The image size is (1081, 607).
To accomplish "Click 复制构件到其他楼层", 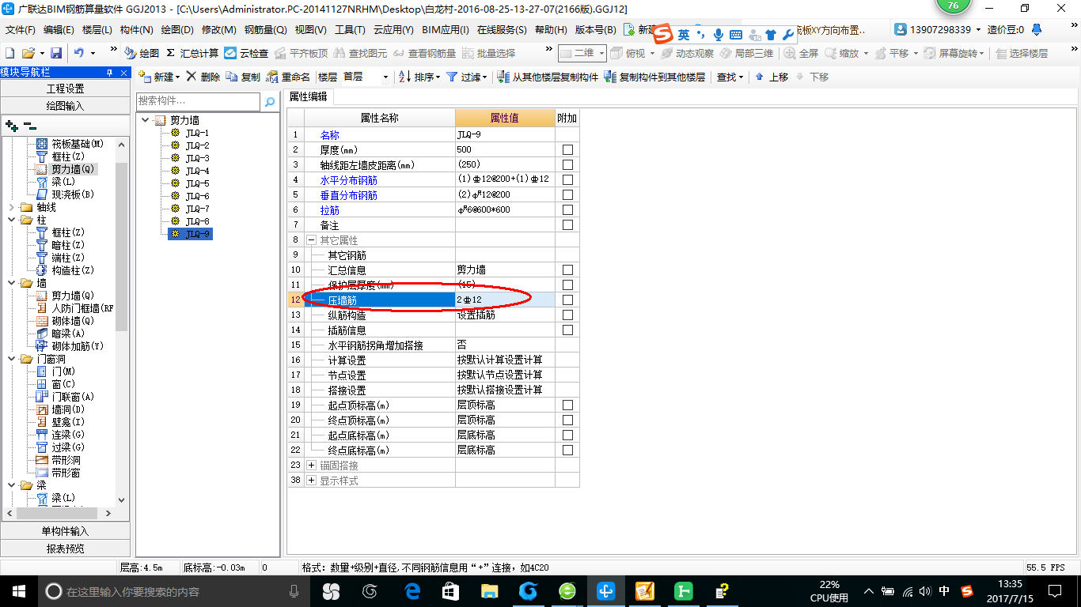I will click(x=654, y=77).
